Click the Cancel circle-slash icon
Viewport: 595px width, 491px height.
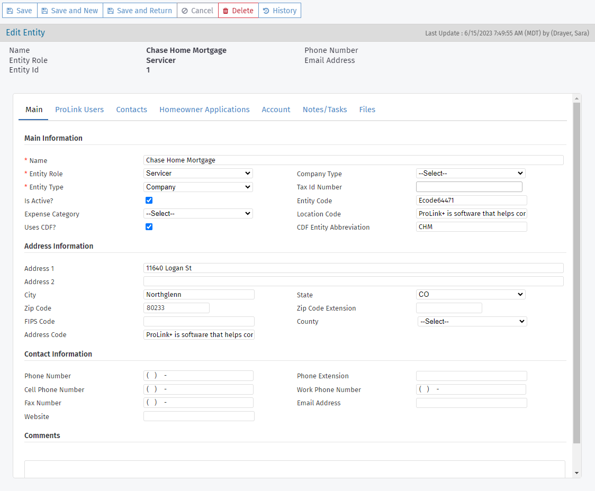click(x=185, y=11)
